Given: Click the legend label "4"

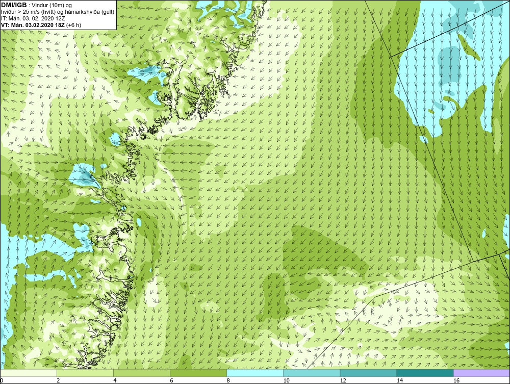Looking at the screenshot, I should click(x=115, y=380).
